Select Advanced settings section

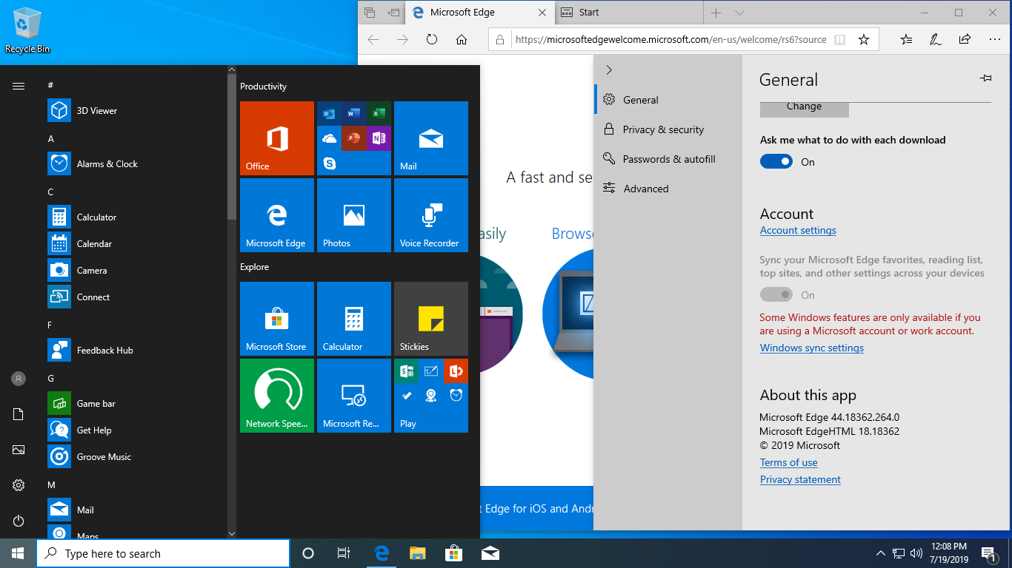click(x=668, y=189)
